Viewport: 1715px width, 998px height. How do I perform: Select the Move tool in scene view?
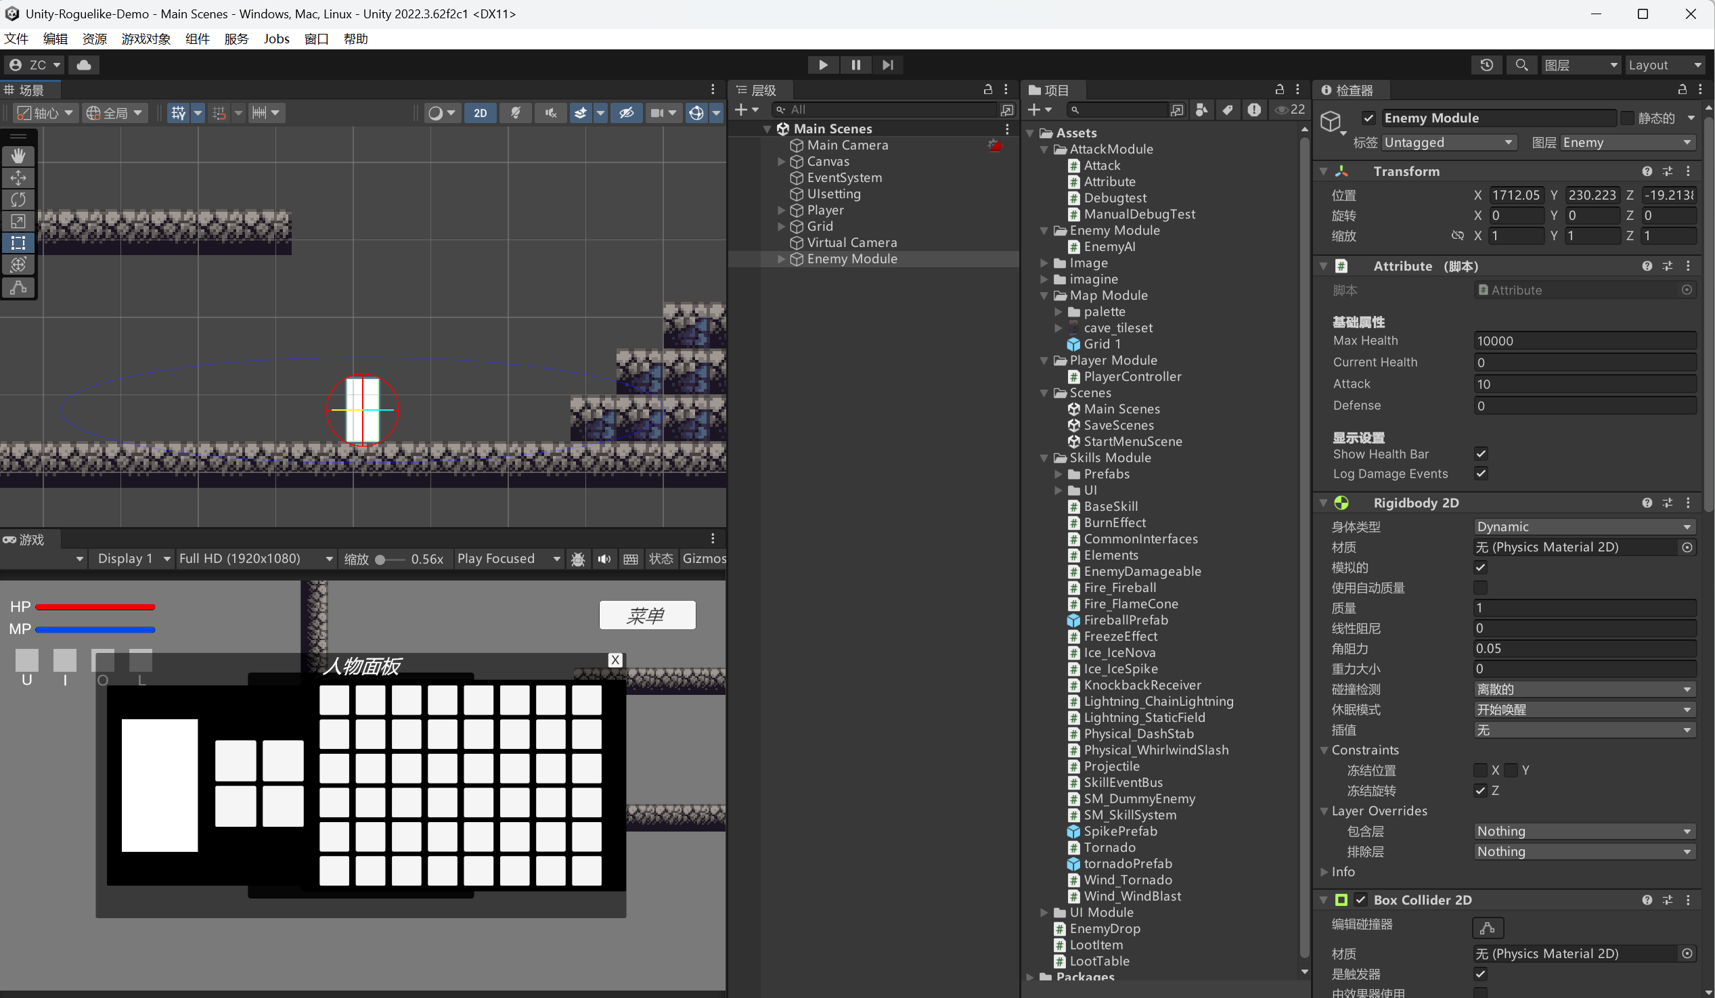[x=18, y=177]
